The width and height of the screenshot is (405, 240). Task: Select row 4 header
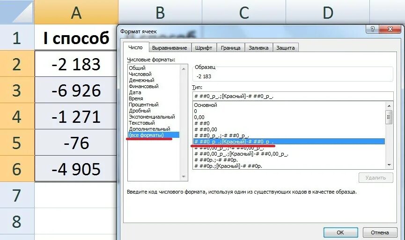point(17,116)
